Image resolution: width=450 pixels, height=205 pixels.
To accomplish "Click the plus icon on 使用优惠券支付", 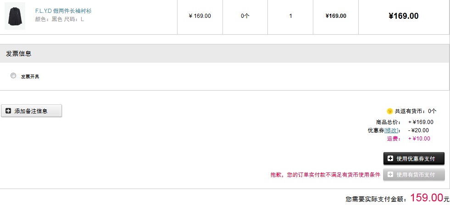I will 390,159.
